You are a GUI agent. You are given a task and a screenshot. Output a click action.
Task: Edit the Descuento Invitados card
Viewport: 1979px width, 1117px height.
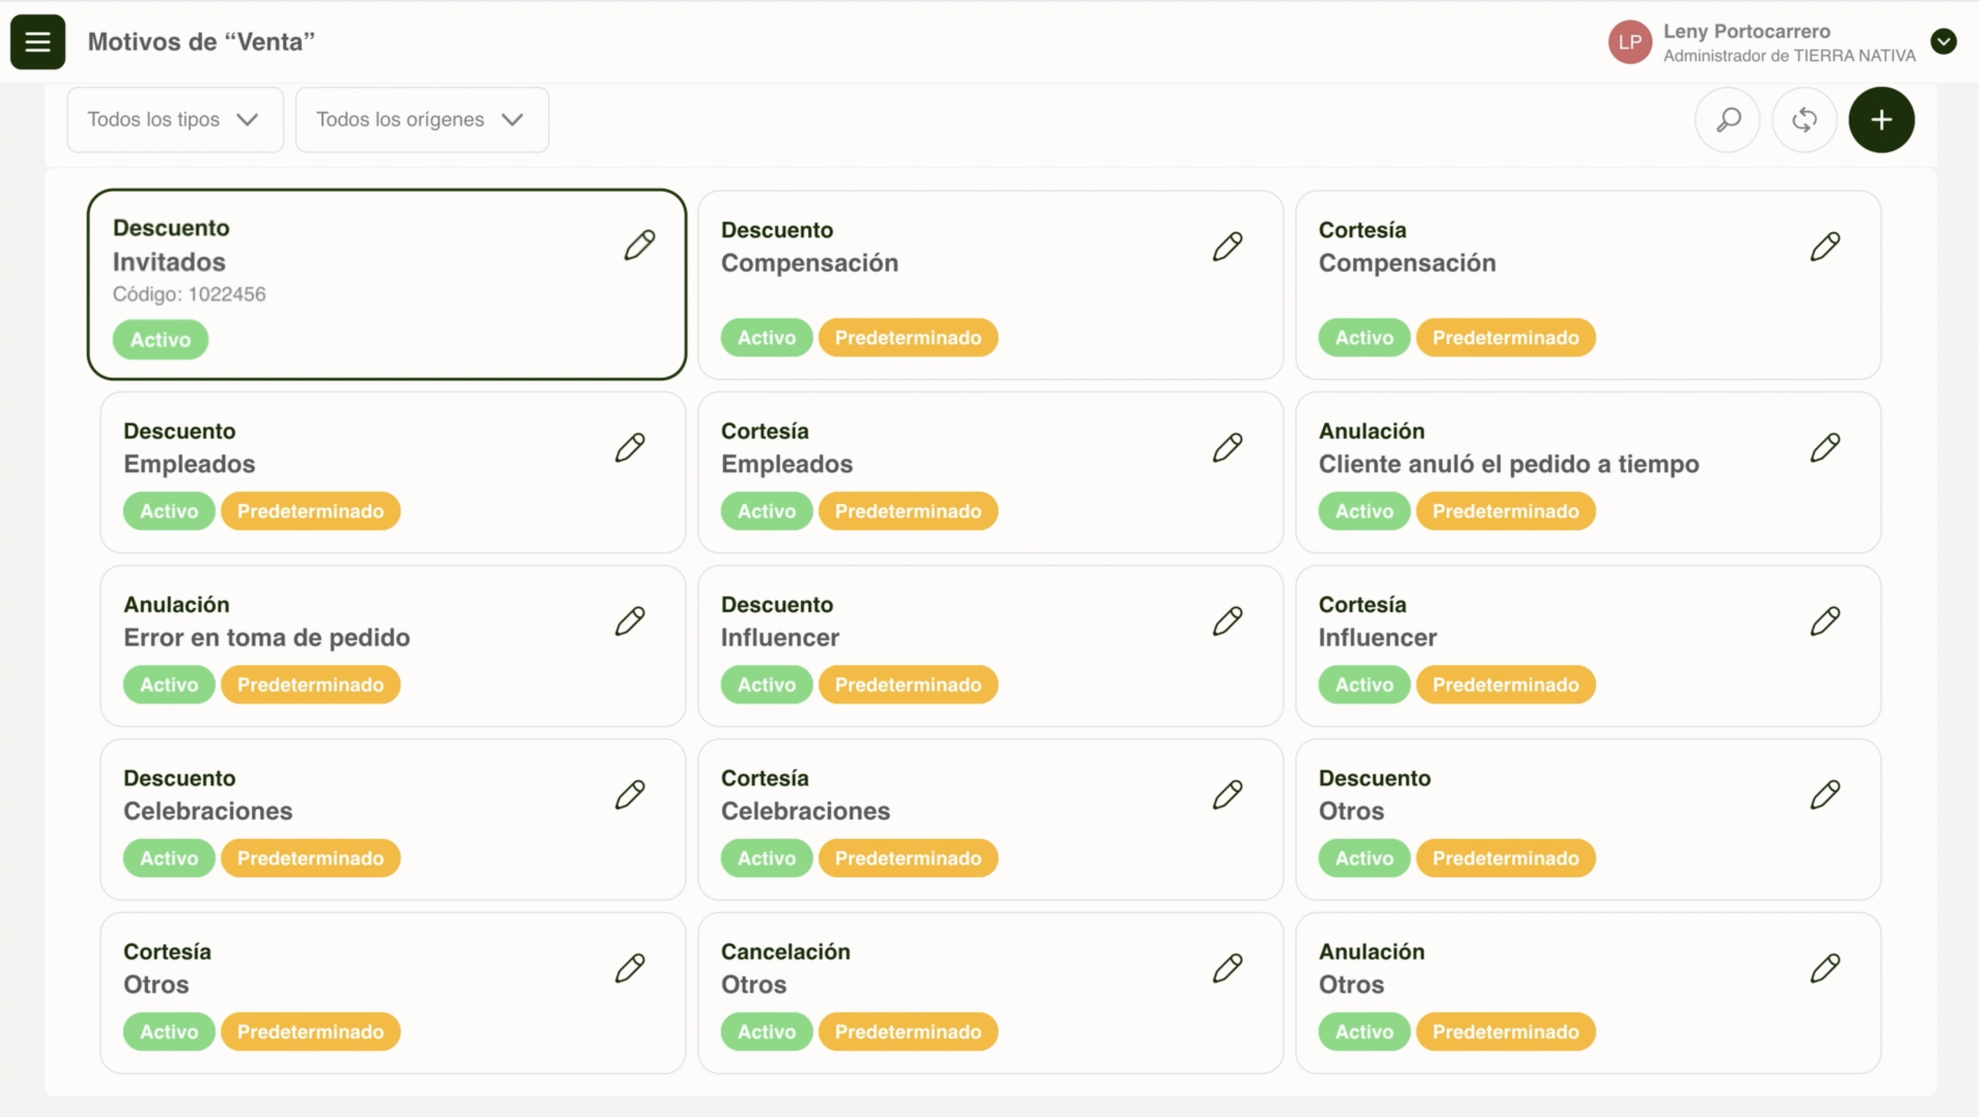[x=639, y=245]
